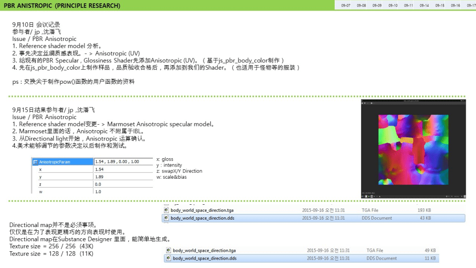476x268 pixels.
Task: Click icon of upper body_world_space_direction.tga file
Action: click(x=166, y=210)
